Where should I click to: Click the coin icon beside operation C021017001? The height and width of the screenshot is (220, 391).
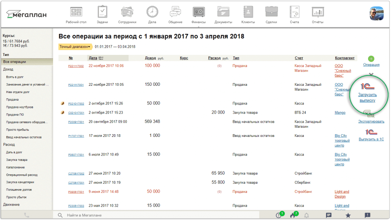coord(63,112)
